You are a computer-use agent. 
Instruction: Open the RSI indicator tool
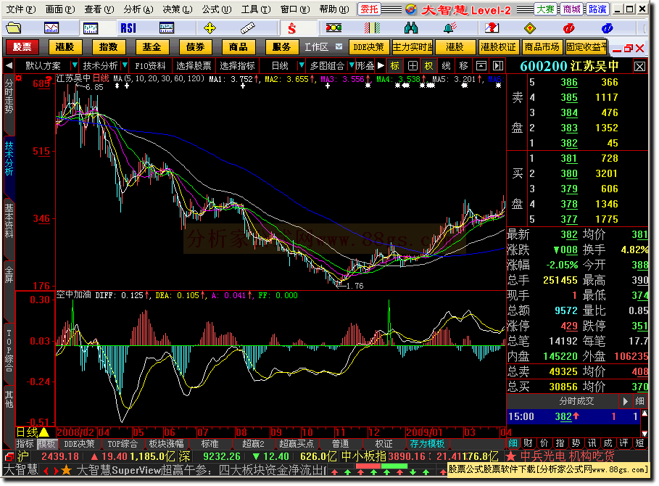[128, 28]
